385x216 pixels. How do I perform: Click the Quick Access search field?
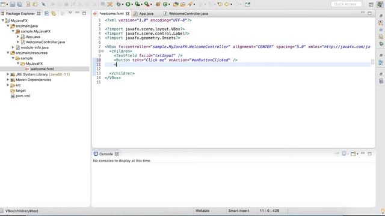[346, 4]
